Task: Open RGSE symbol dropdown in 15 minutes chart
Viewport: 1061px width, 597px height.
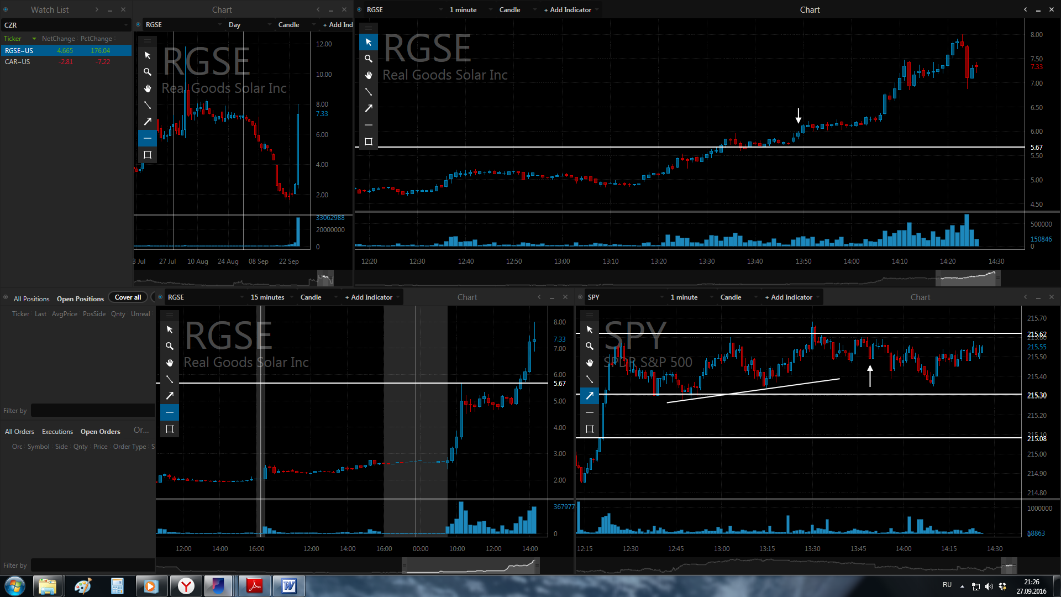Action: 204,297
